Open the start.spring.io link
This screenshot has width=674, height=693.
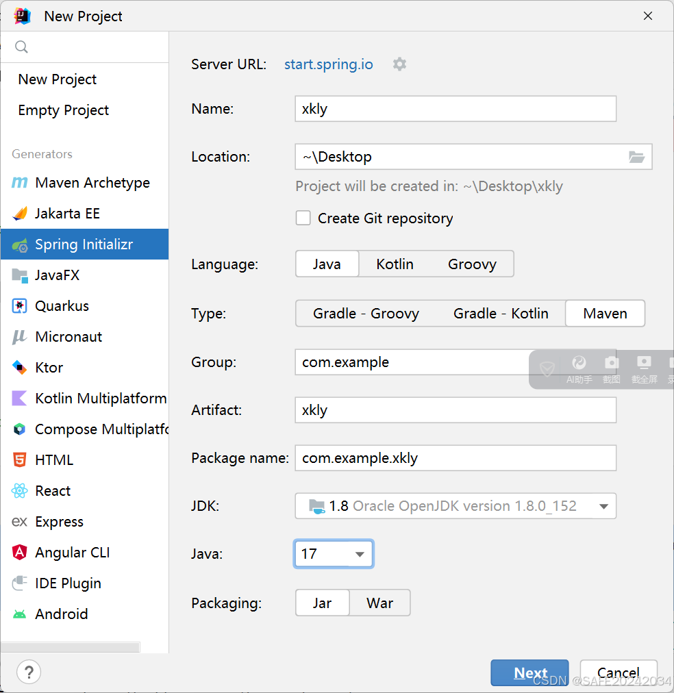tap(328, 64)
